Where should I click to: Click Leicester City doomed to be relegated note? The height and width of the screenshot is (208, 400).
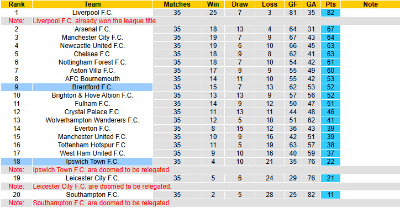(x=102, y=186)
